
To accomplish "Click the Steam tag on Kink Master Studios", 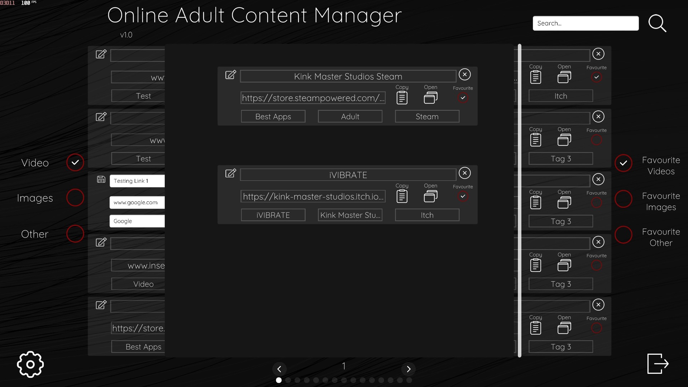I will pyautogui.click(x=427, y=116).
